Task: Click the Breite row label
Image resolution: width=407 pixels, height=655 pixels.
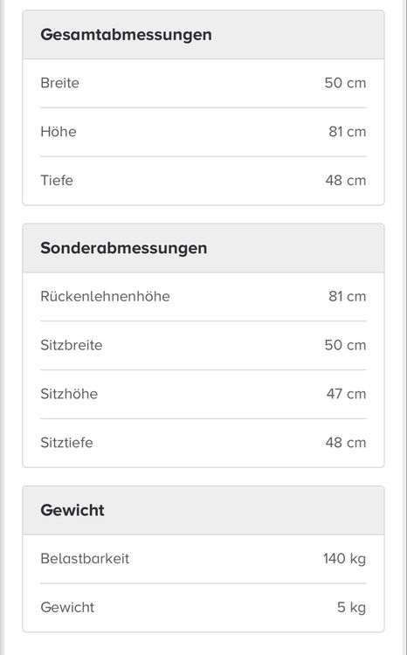Action: coord(59,83)
